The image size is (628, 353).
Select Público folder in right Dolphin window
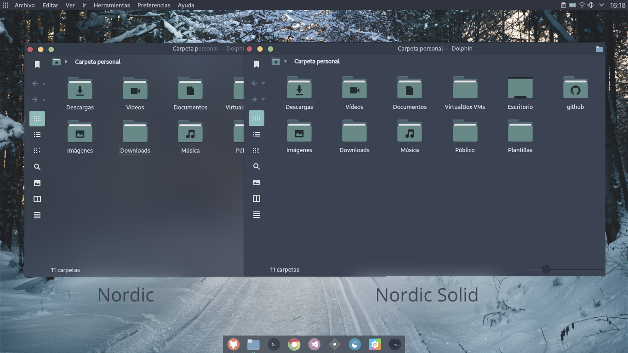tap(465, 137)
